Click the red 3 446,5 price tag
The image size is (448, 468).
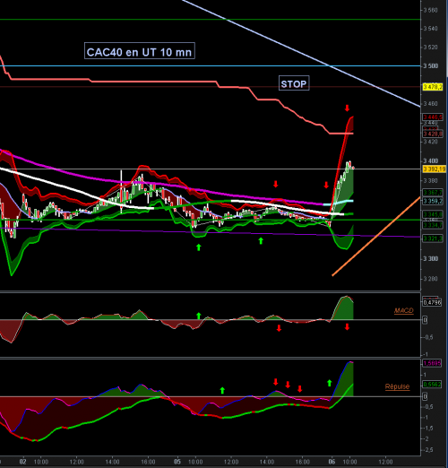[x=433, y=117]
